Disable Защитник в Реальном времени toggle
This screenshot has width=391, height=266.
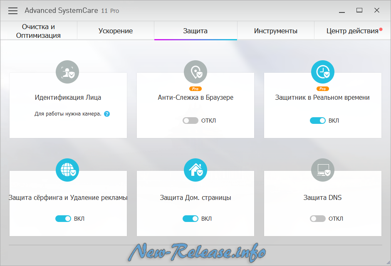tap(318, 121)
